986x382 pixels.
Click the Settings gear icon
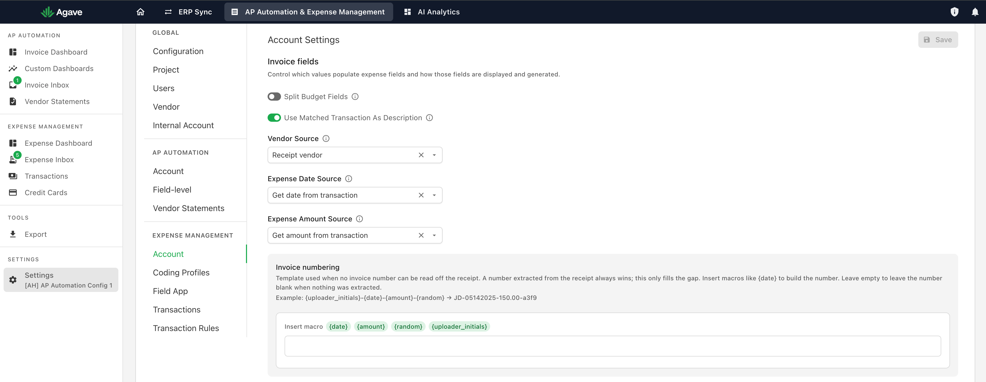click(x=13, y=280)
